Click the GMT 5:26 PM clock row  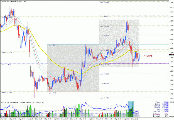point(163,109)
